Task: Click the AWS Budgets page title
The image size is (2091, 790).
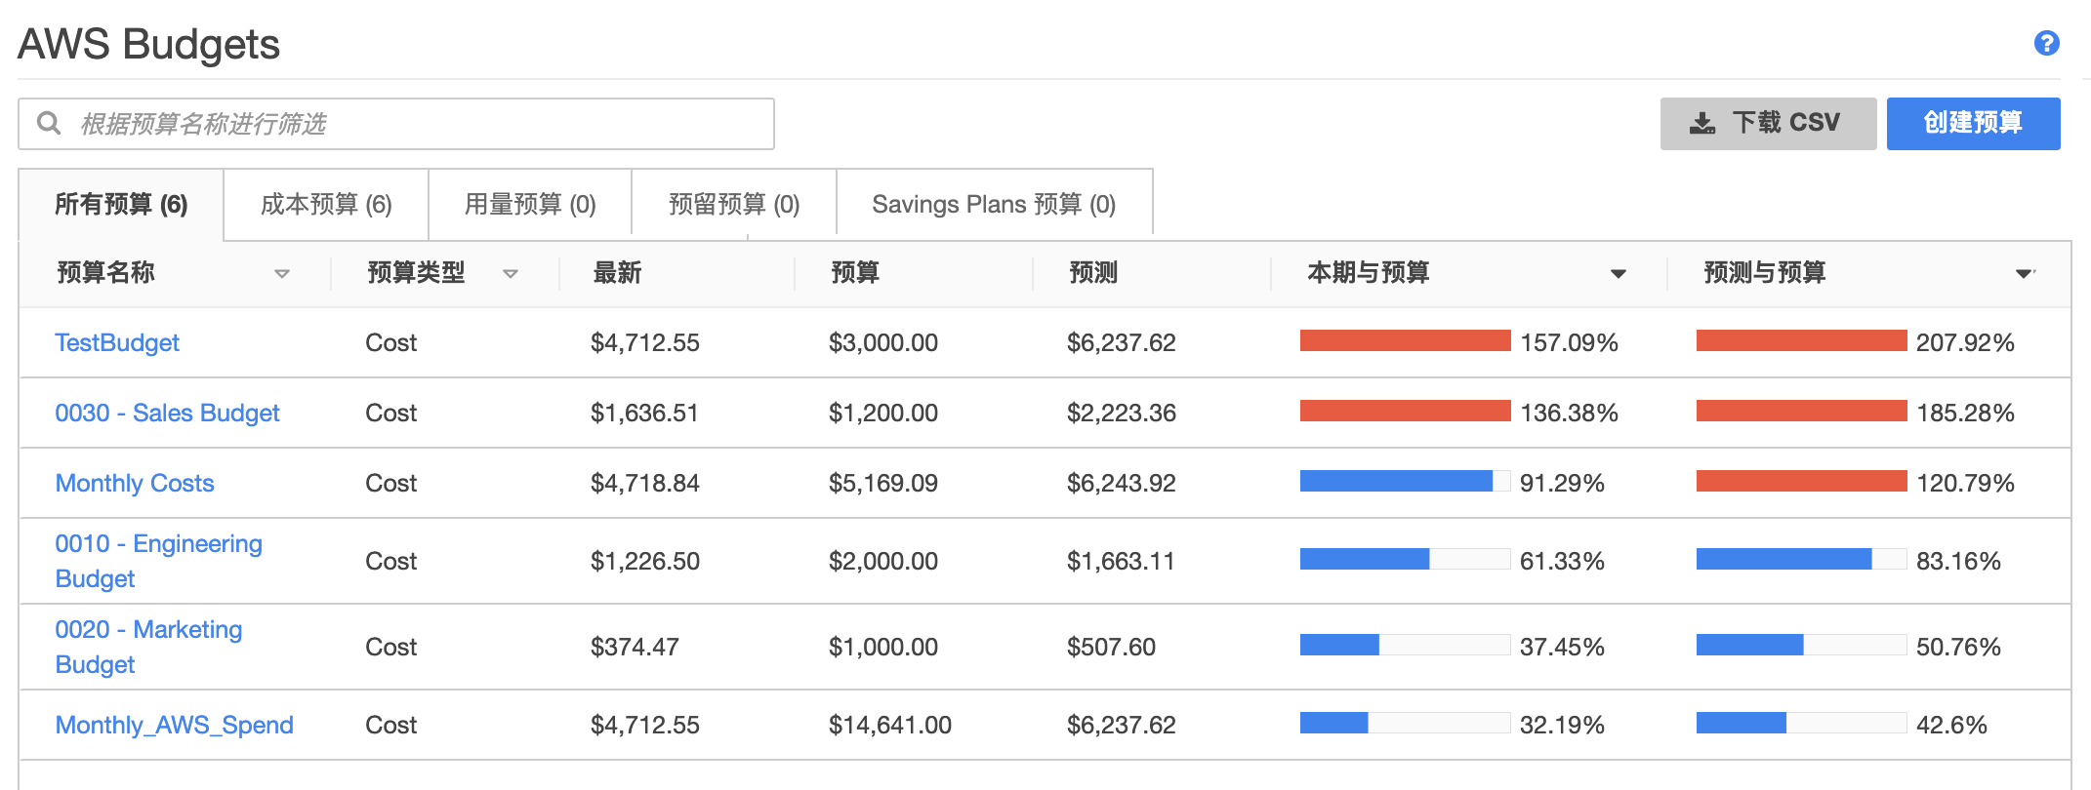Action: (x=149, y=45)
